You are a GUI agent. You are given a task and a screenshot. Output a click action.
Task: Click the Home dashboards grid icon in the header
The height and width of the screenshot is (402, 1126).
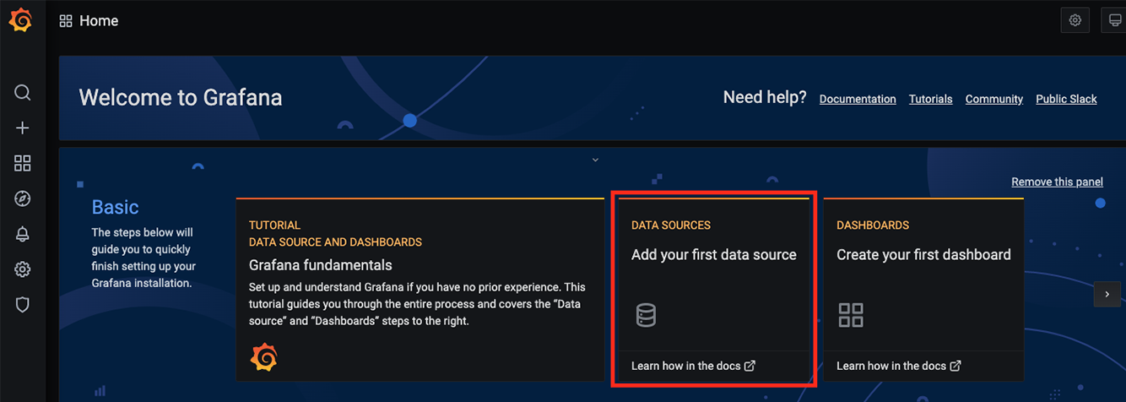click(66, 21)
